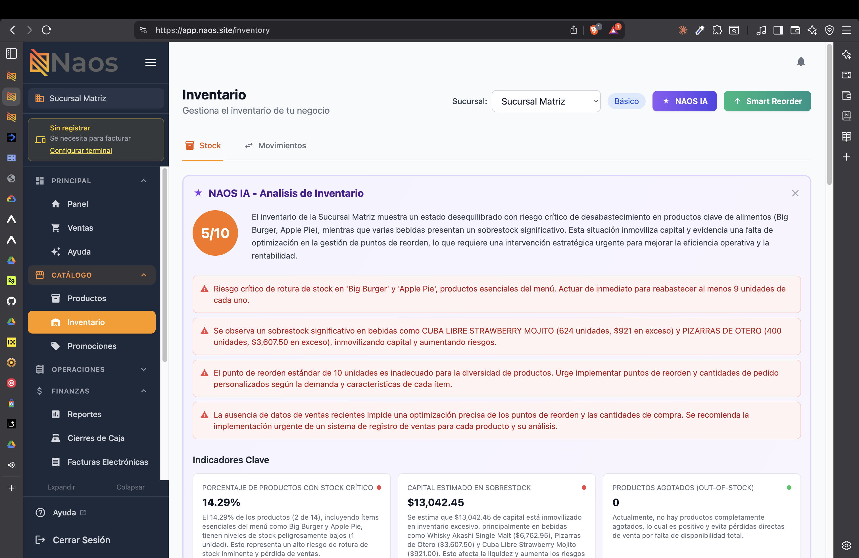
Task: Open the browser main menu
Action: click(x=847, y=30)
